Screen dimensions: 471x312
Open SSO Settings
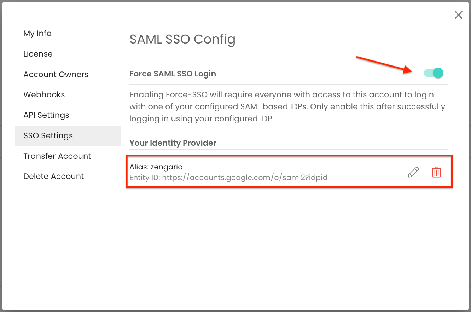tap(48, 135)
